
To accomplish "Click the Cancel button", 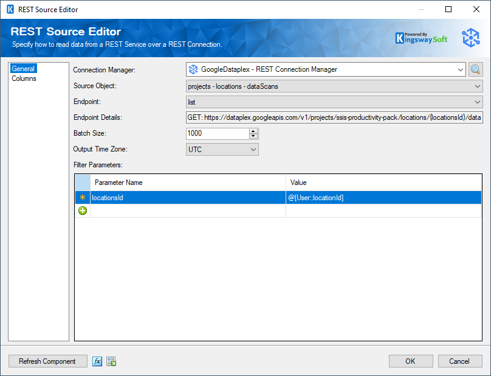I will coord(460,361).
